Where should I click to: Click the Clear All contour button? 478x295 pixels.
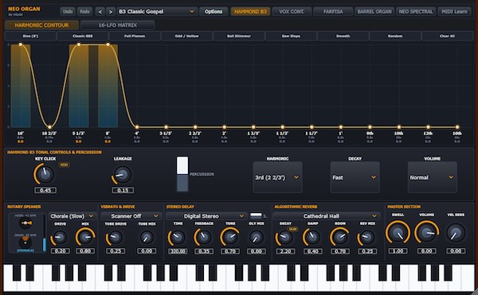pyautogui.click(x=447, y=36)
